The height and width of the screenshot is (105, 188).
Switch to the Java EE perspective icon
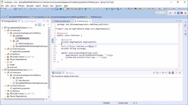(x=175, y=13)
